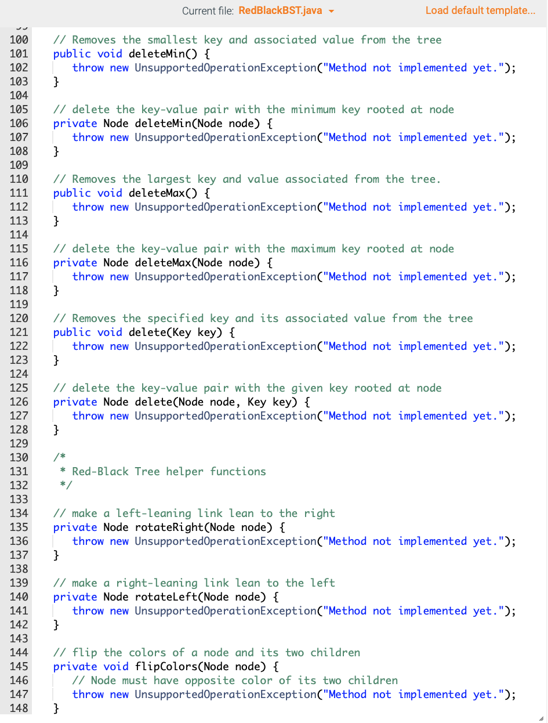The height and width of the screenshot is (723, 548).
Task: Click line 112 throw statement
Action: click(x=295, y=207)
